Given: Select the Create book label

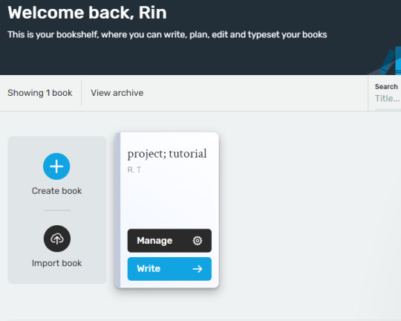Looking at the screenshot, I should [x=56, y=191].
